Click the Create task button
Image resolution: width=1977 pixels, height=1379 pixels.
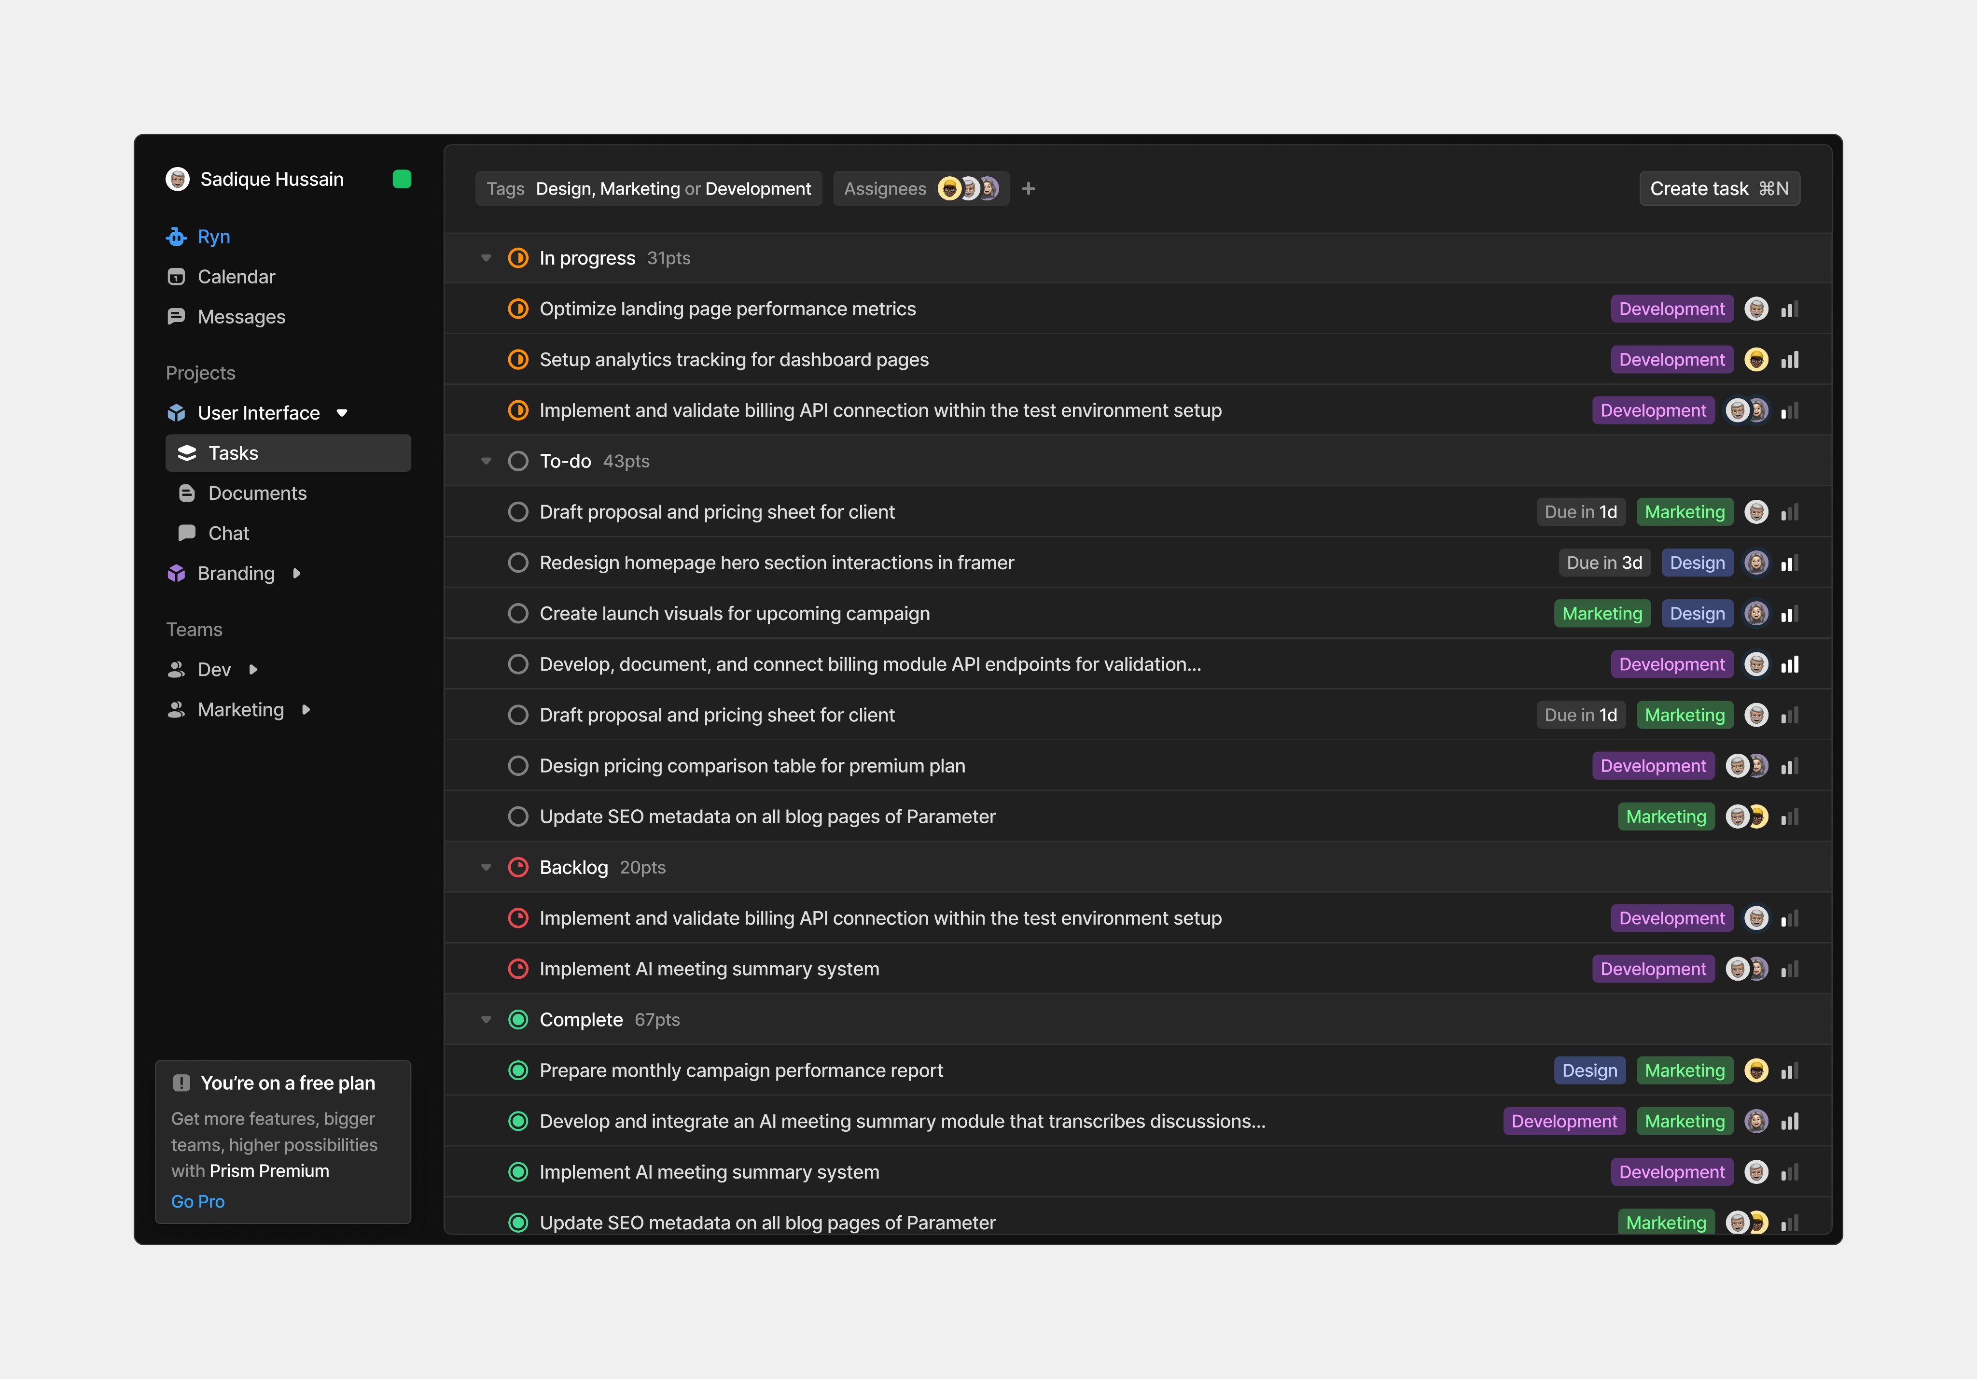pyautogui.click(x=1719, y=189)
